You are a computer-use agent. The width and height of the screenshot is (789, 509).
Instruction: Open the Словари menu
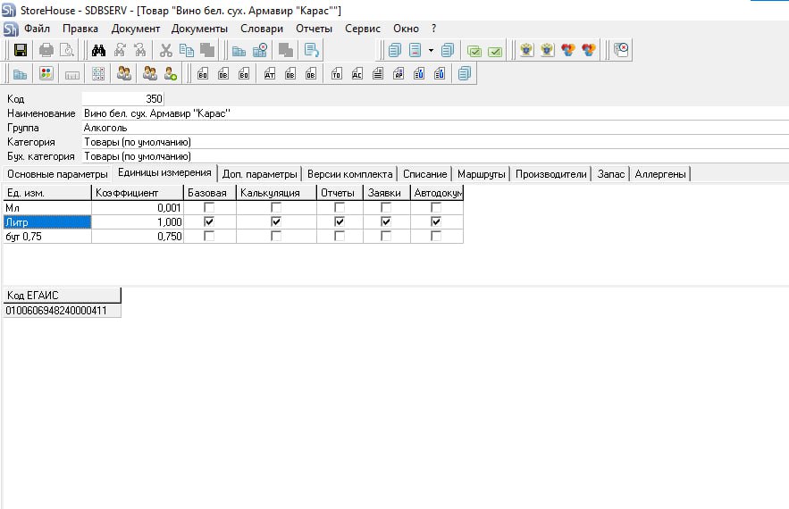[x=261, y=29]
